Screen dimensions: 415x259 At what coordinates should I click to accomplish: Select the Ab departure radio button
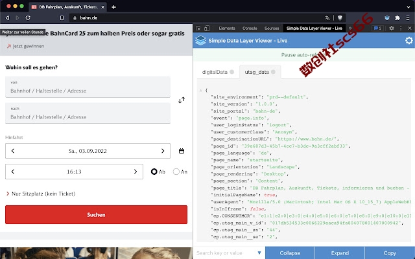(154, 172)
